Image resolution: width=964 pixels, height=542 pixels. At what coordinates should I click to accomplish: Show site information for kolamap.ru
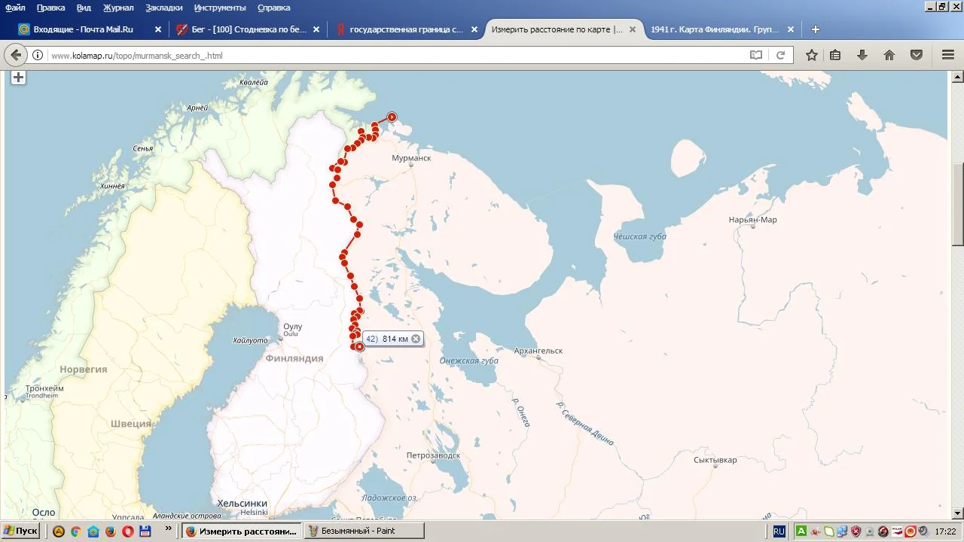point(37,55)
